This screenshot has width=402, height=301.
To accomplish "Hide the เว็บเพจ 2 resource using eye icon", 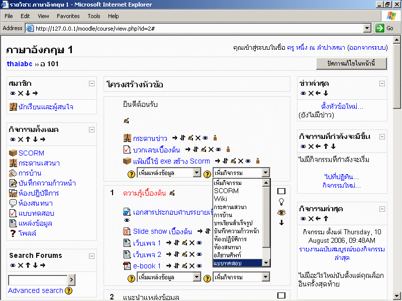I will (199, 254).
